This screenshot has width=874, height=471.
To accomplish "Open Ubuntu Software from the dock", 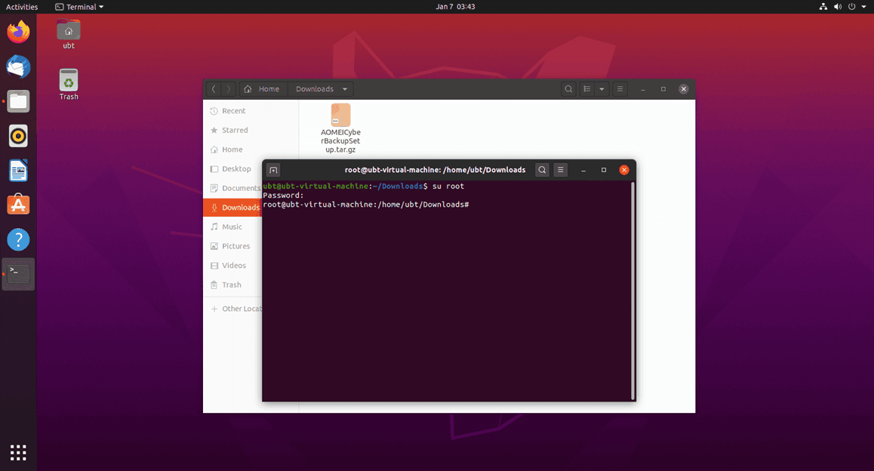I will (x=18, y=205).
